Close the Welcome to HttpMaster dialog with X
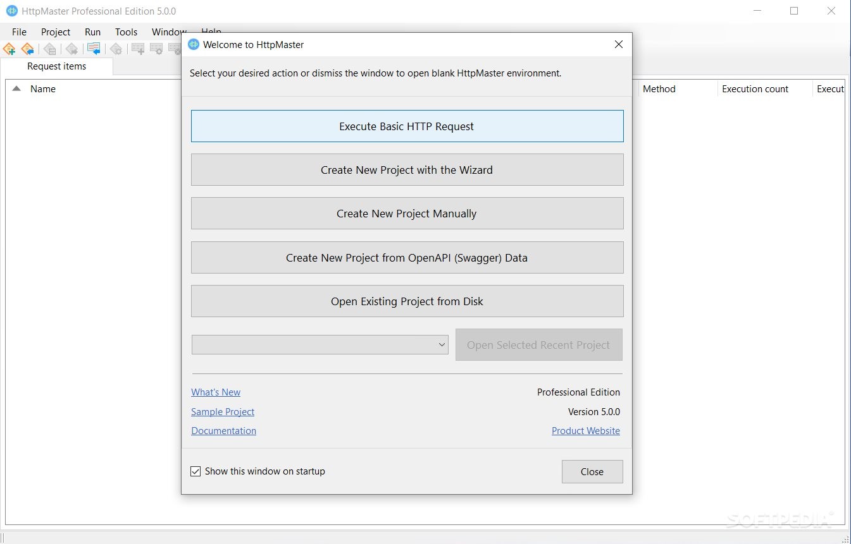Screen dimensions: 851x544 tap(619, 44)
